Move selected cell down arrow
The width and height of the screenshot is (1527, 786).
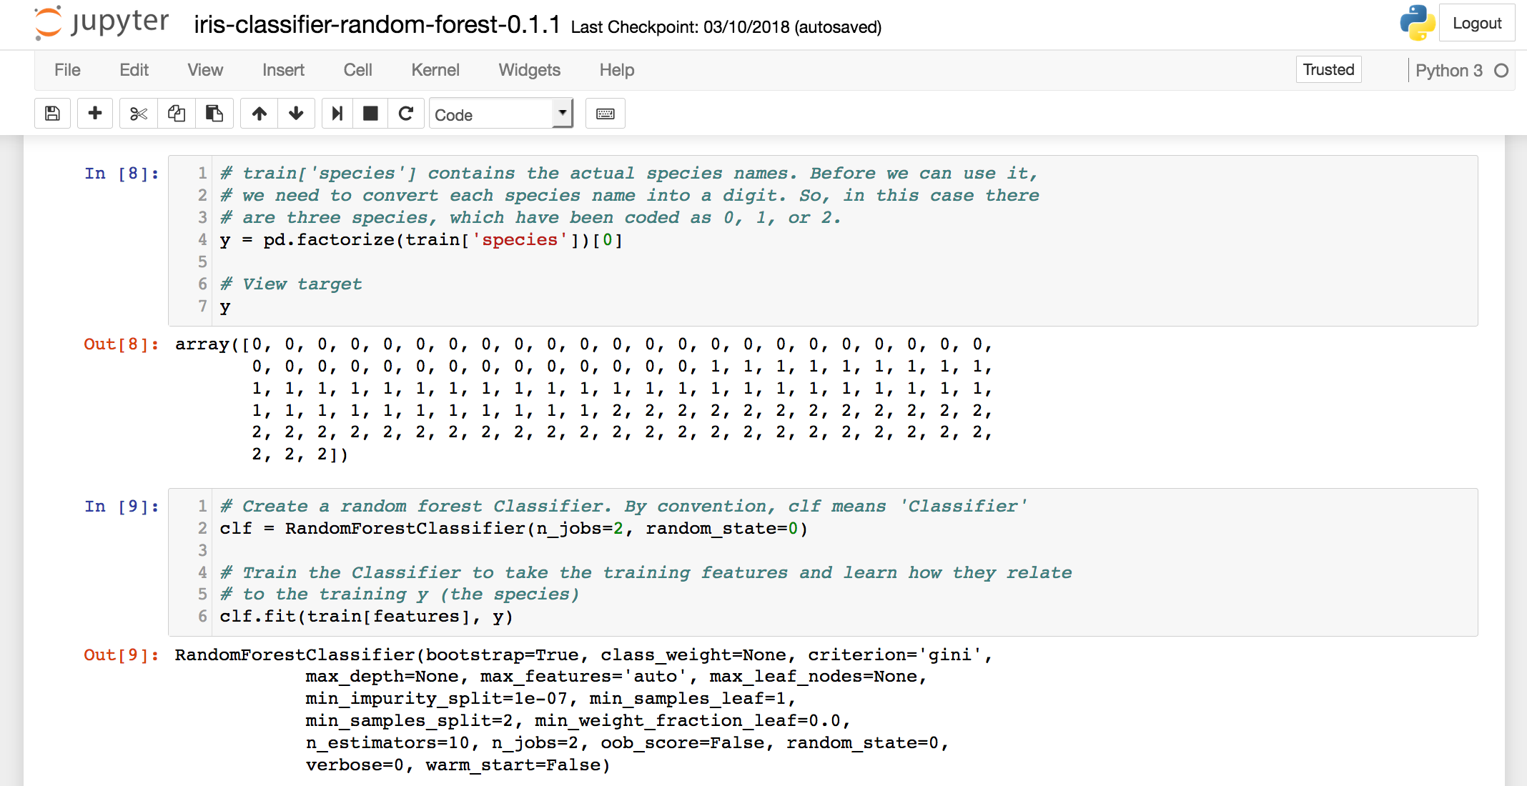tap(297, 114)
